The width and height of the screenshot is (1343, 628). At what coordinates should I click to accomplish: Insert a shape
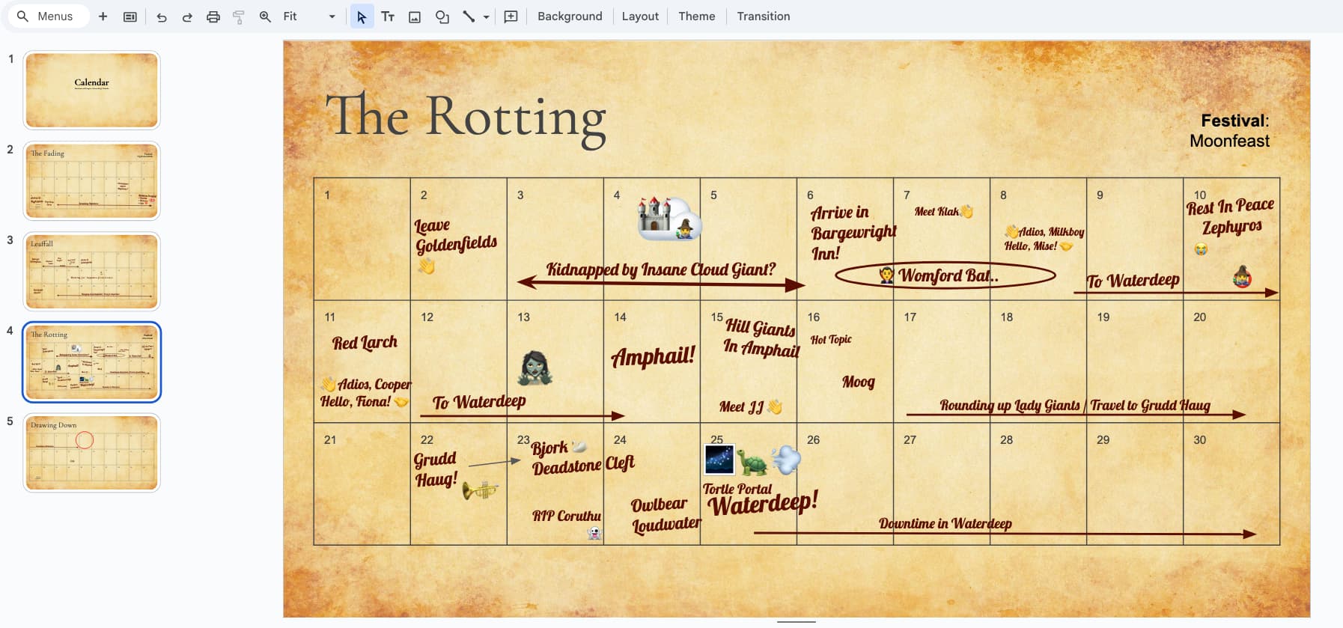point(442,16)
